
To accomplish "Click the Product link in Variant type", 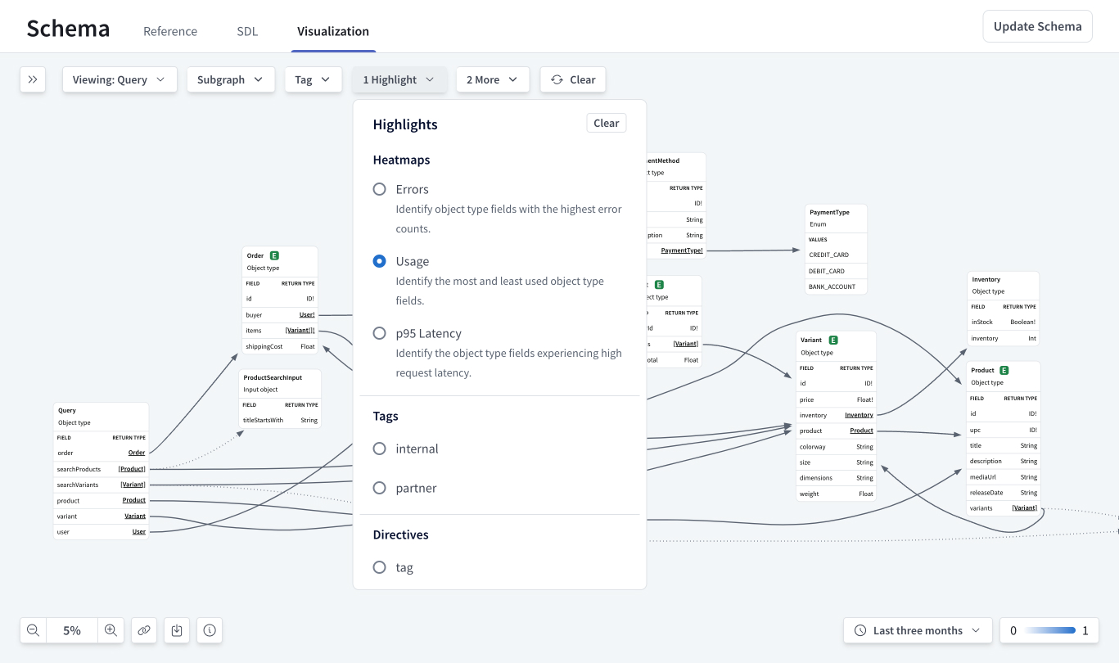I will [x=861, y=431].
